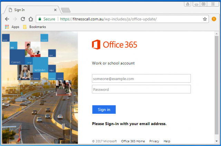Click the Verbinden tile in the collage
This screenshot has height=146, width=221.
click(40, 65)
